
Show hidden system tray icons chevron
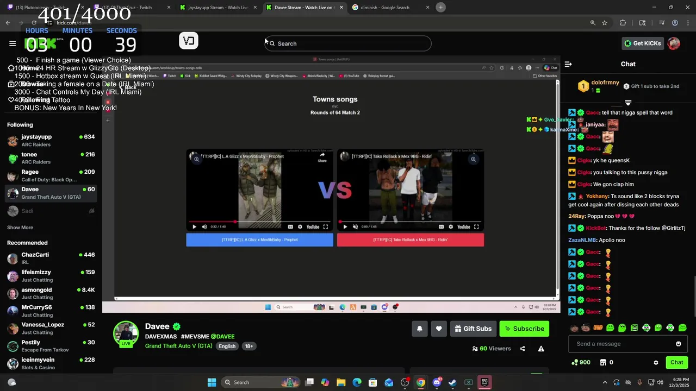point(605,382)
